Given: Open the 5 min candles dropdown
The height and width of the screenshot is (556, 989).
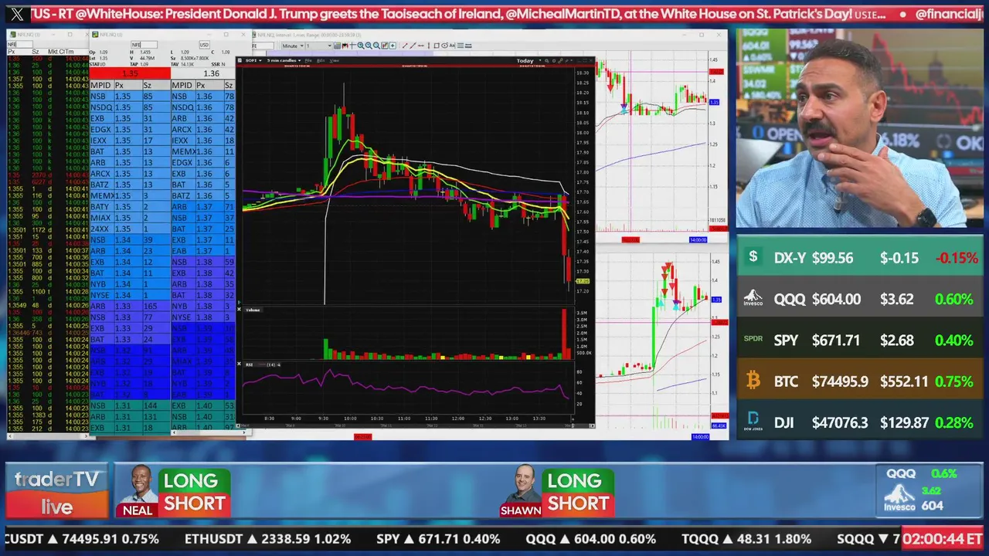Looking at the screenshot, I should tap(284, 60).
